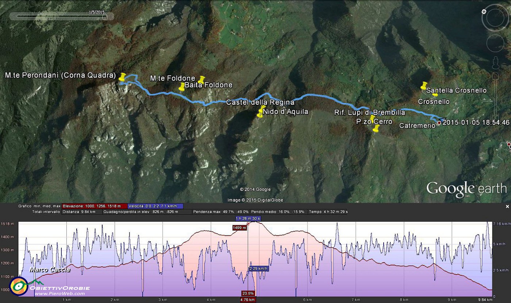Select the P.zo Cerro pushpin marker
Image resolution: width=511 pixels, height=303 pixels.
376,128
